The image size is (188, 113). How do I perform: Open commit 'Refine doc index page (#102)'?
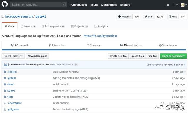coord(70,109)
